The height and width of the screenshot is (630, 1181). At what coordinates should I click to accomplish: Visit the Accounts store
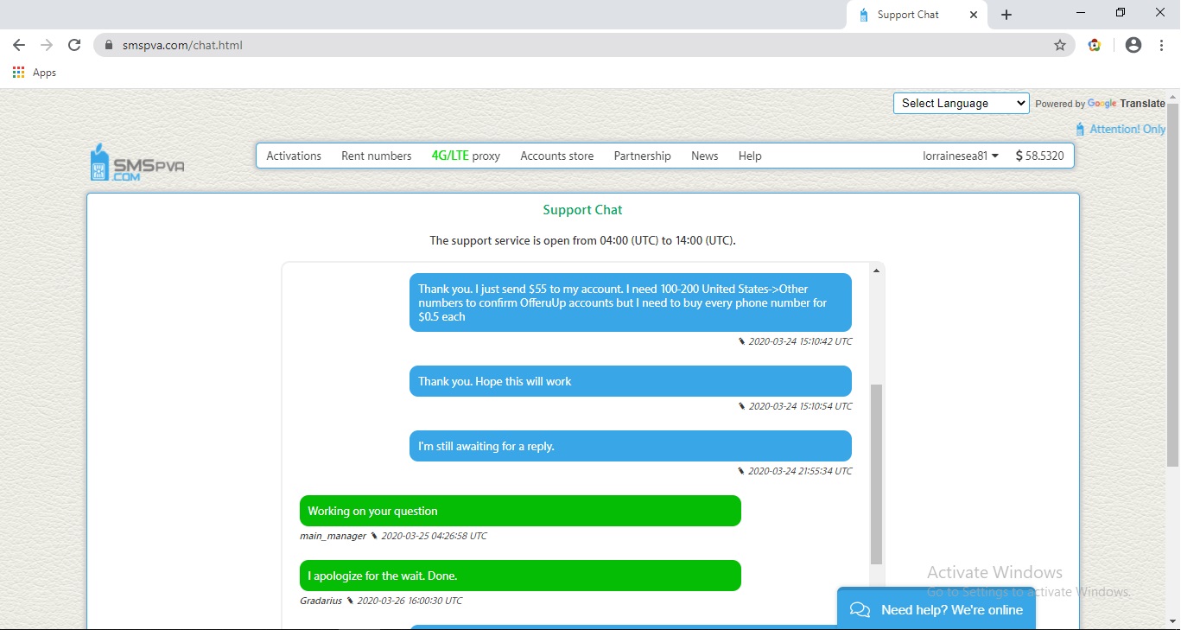557,156
